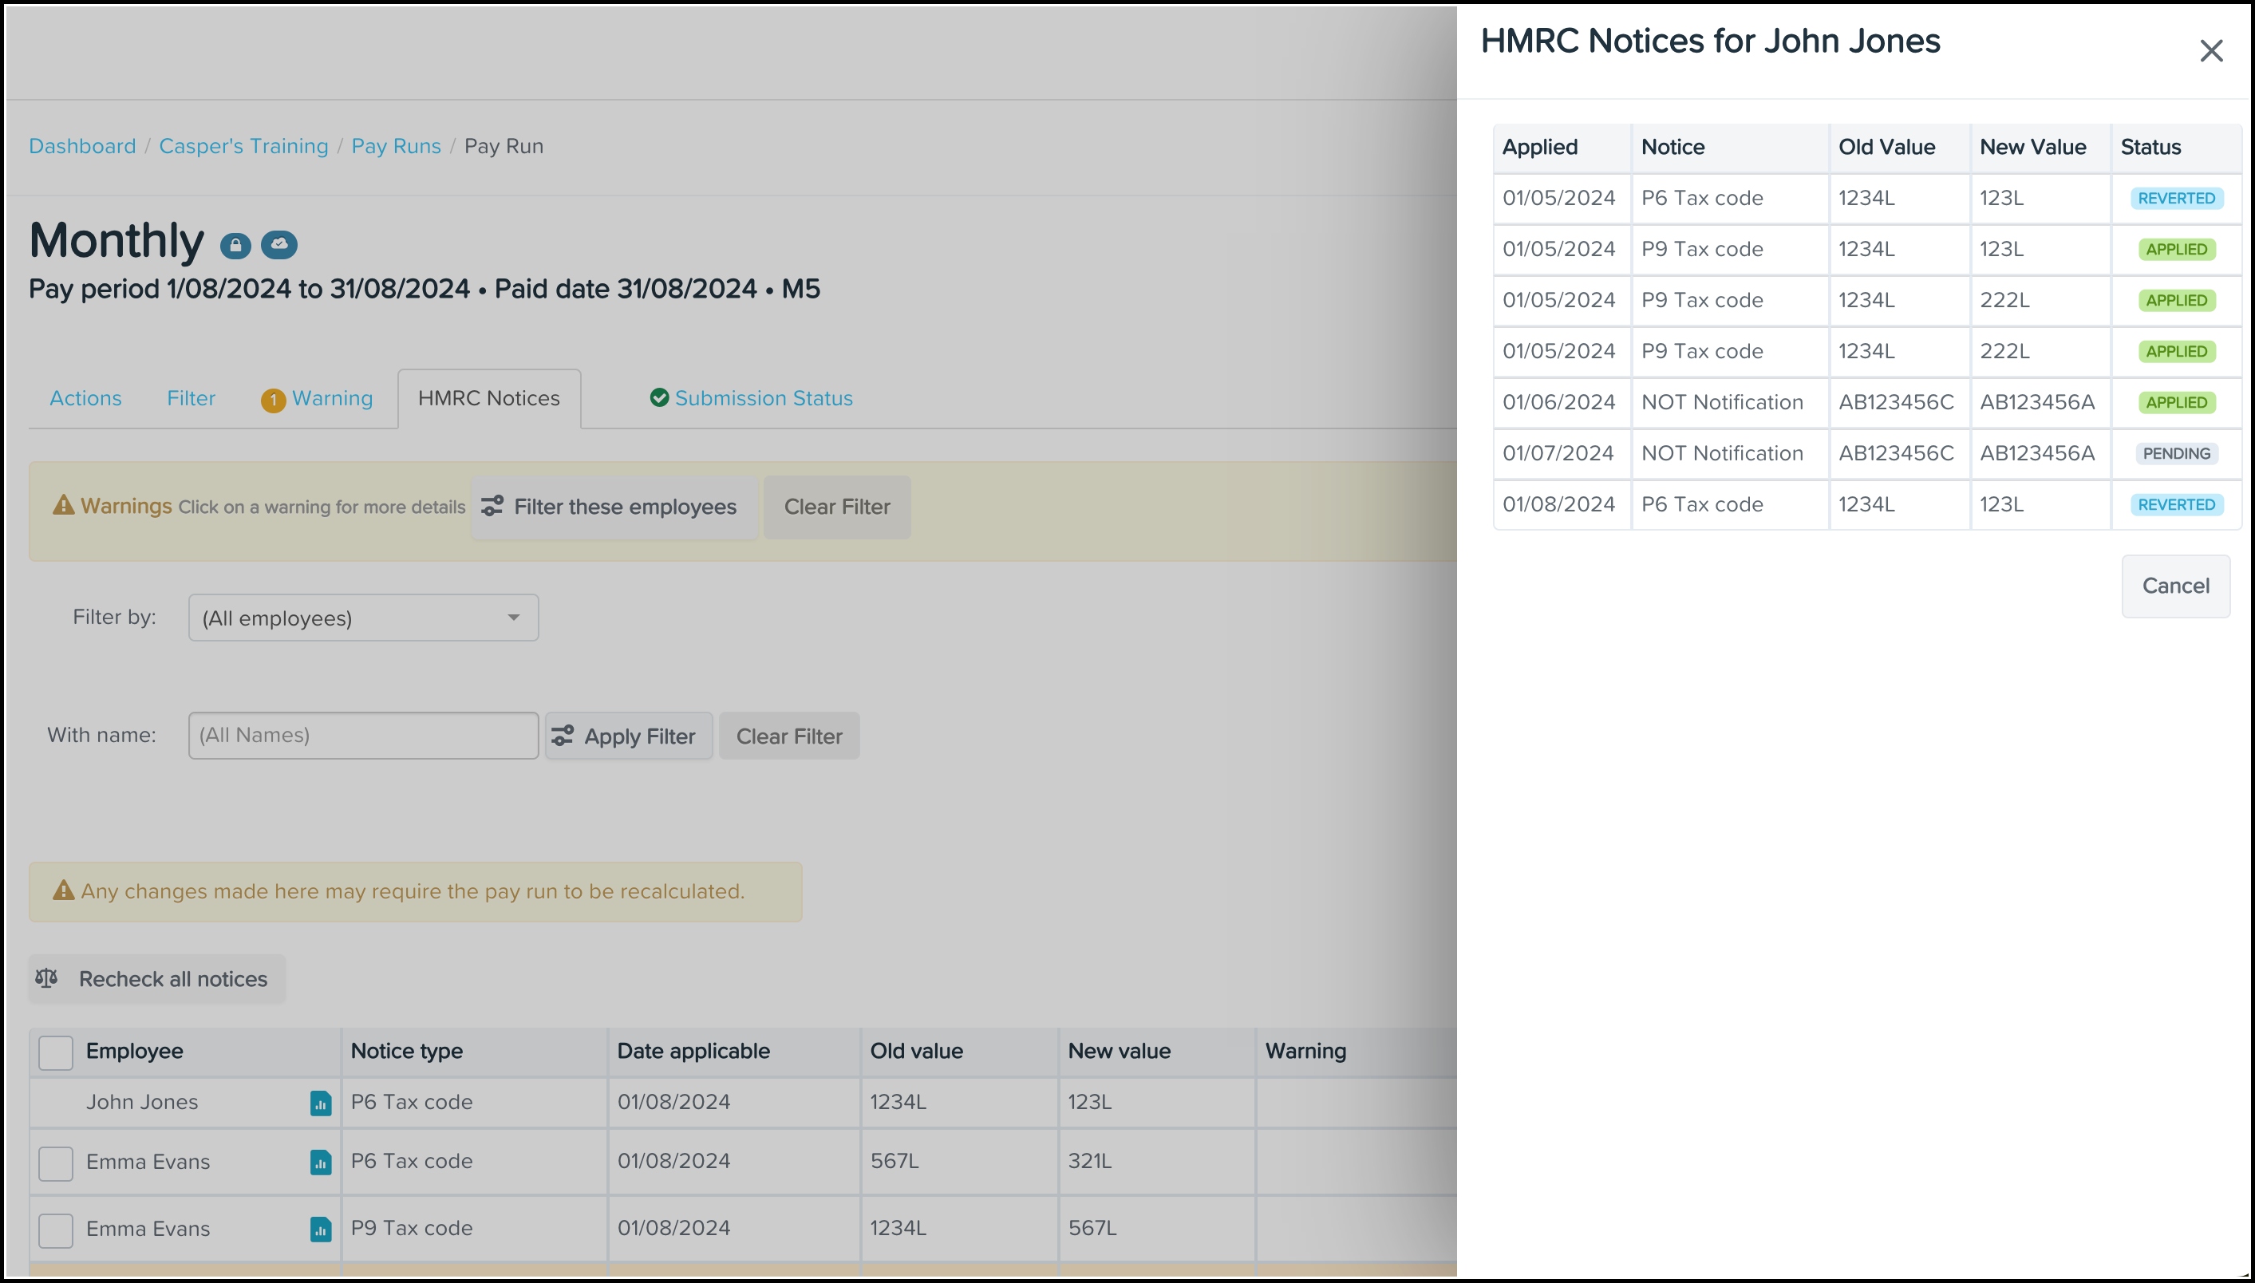Click the scales icon on Recheck all notices
Screen dimensions: 2255x1283
47,978
